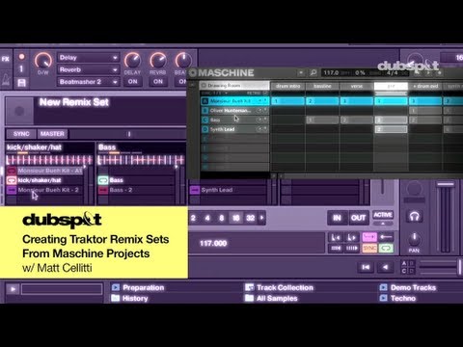
Task: Click the FX panel label icon
Action: coord(6,59)
